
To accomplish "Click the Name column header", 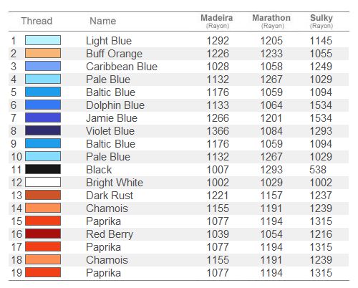I will pos(103,21).
